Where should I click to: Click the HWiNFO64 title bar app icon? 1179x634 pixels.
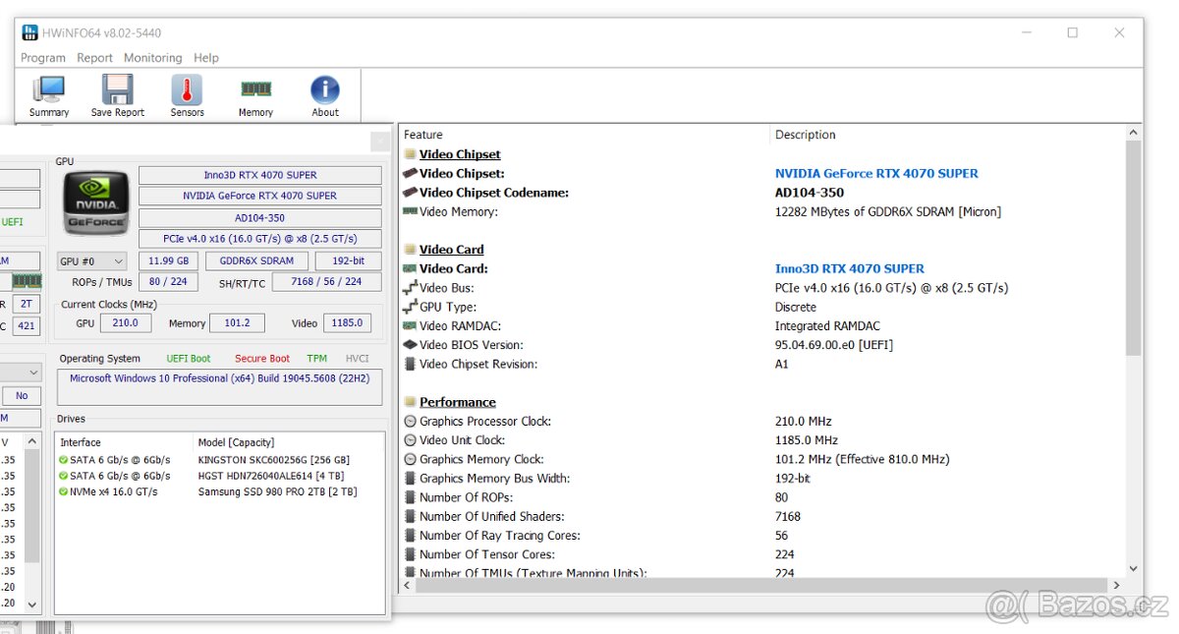coord(29,32)
